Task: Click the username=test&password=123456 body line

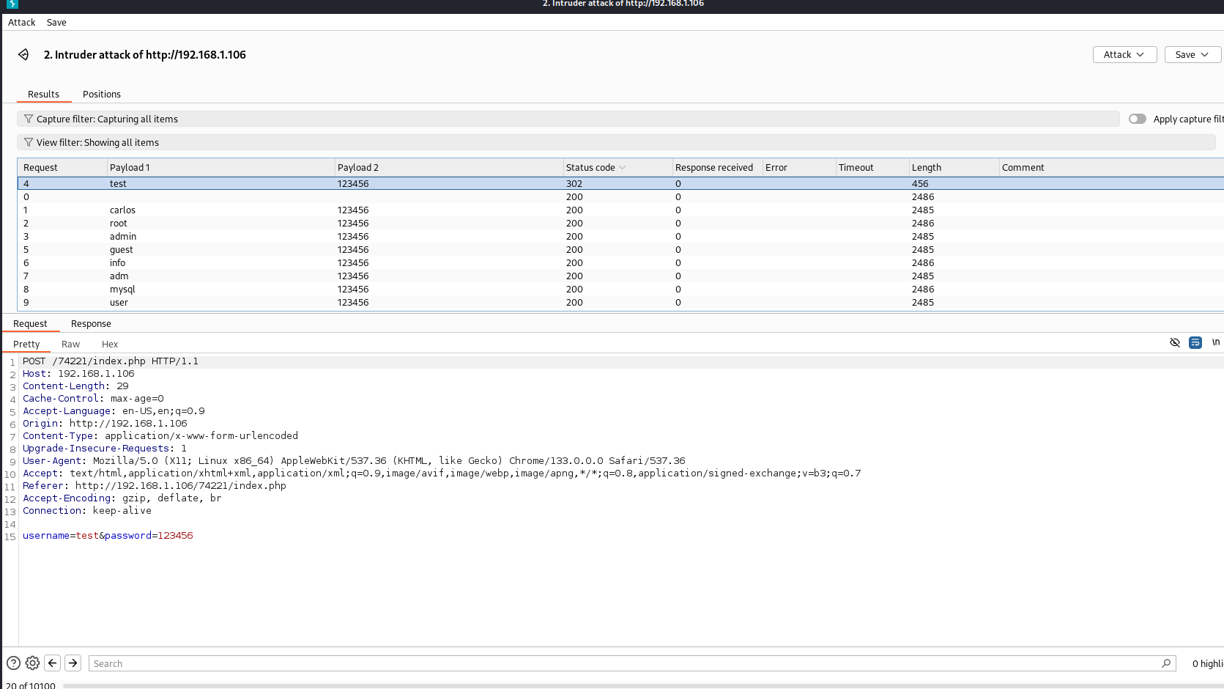Action: click(108, 536)
